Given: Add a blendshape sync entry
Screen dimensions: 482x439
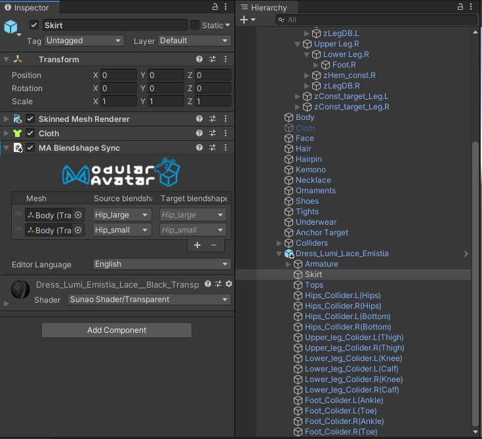Looking at the screenshot, I should (x=197, y=245).
